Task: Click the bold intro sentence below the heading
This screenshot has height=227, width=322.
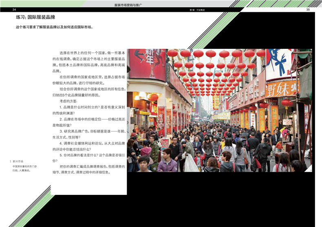Action: [55, 28]
